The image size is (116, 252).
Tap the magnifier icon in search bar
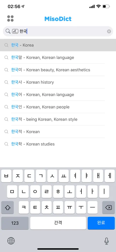8,31
